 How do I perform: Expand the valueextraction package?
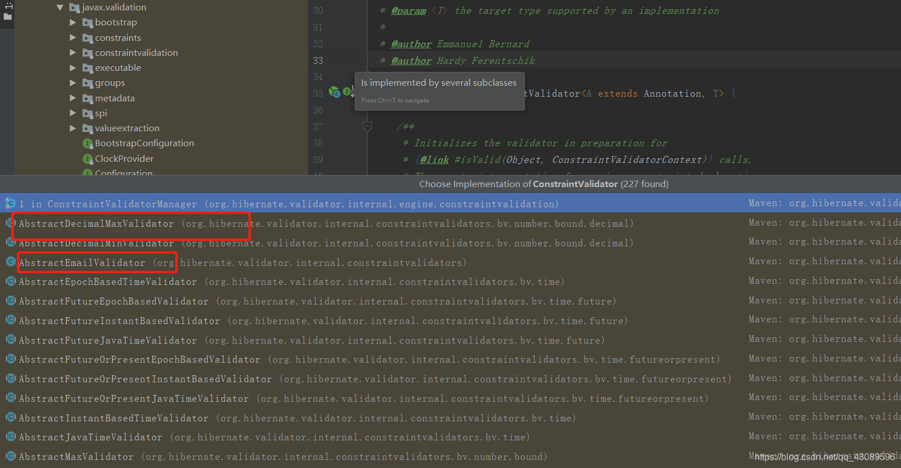click(73, 128)
